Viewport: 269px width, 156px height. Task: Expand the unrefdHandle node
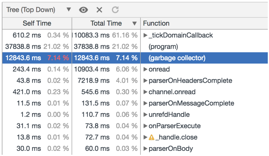coord(145,115)
